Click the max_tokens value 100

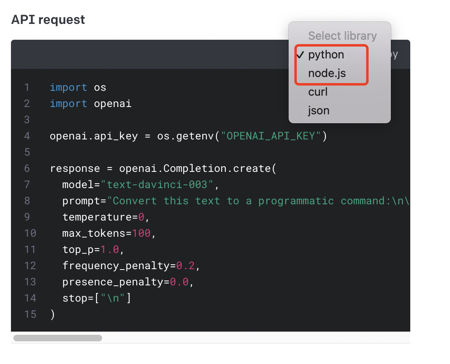coord(141,233)
